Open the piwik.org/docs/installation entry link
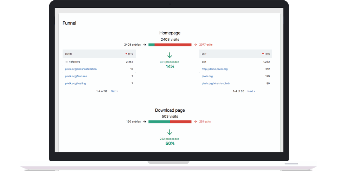This screenshot has height=171, width=340. [81, 69]
